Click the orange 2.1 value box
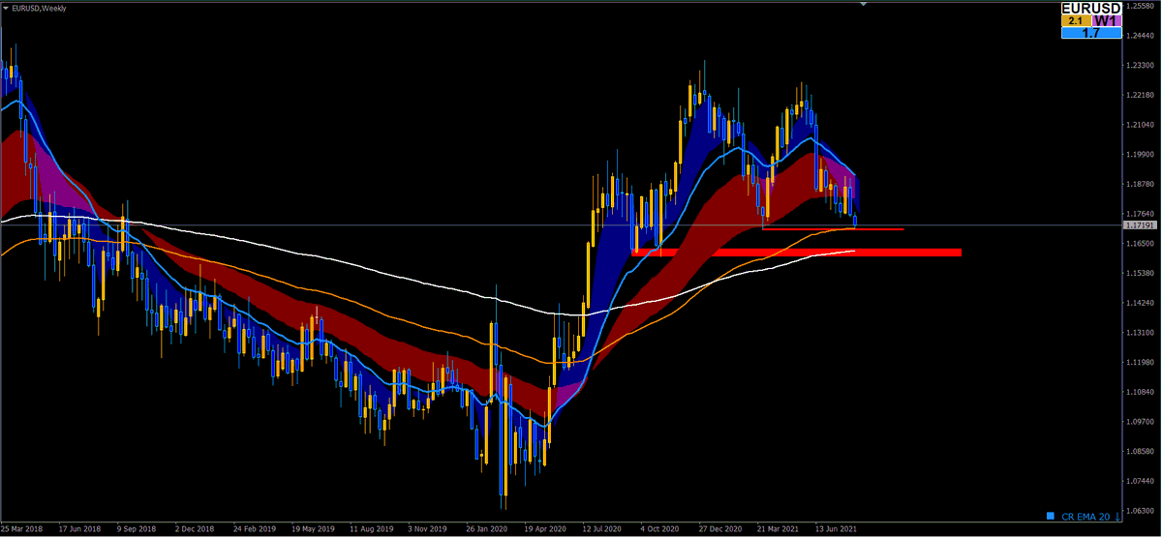This screenshot has width=1162, height=537. coord(1076,20)
